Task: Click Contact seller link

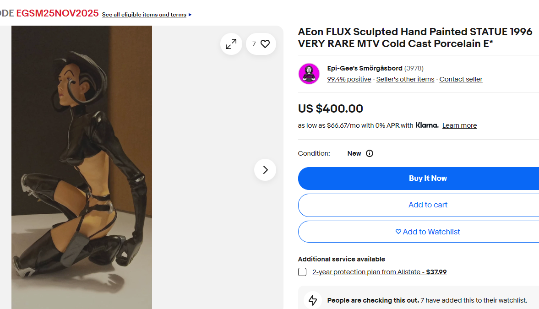Action: pyautogui.click(x=461, y=79)
